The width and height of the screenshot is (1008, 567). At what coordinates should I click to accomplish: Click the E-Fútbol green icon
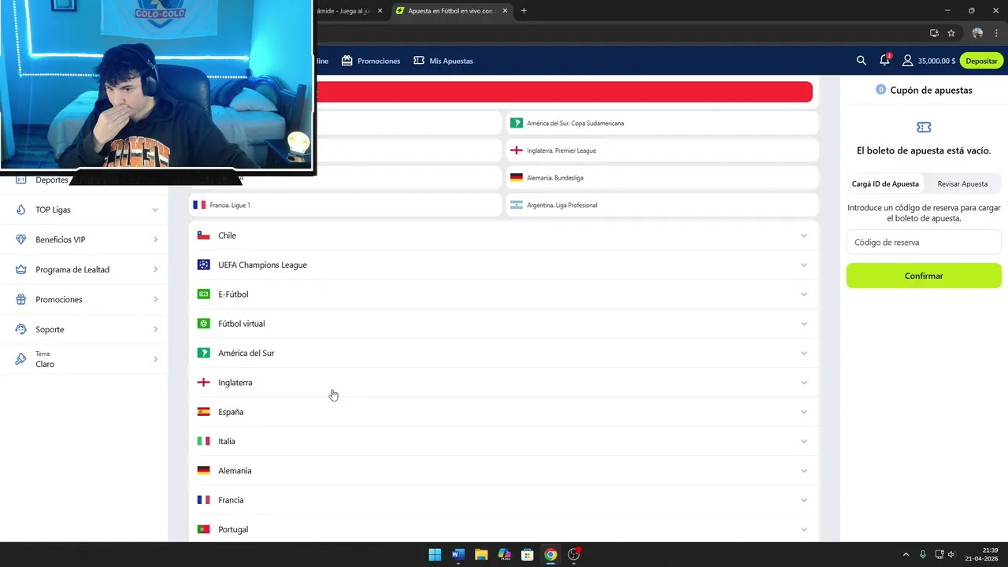pyautogui.click(x=203, y=295)
